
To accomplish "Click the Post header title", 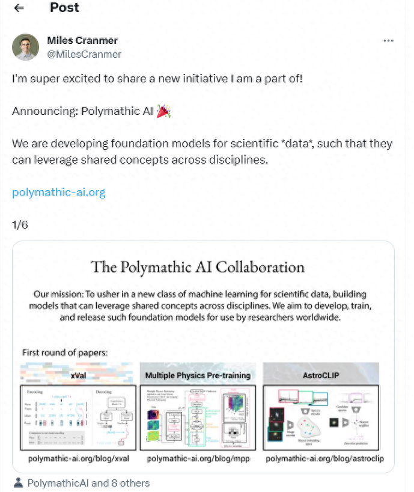I will pos(64,8).
